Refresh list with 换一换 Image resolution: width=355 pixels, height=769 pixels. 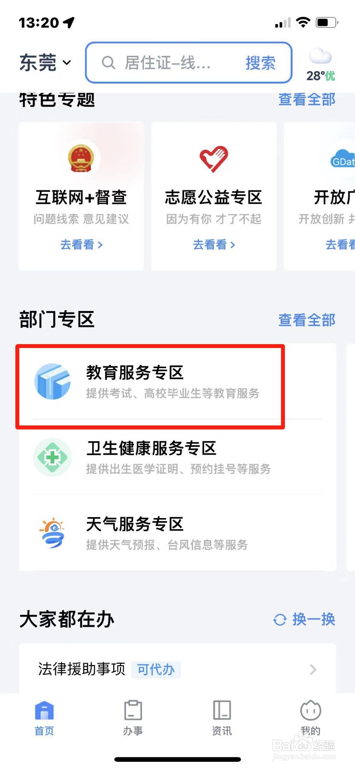click(x=304, y=620)
